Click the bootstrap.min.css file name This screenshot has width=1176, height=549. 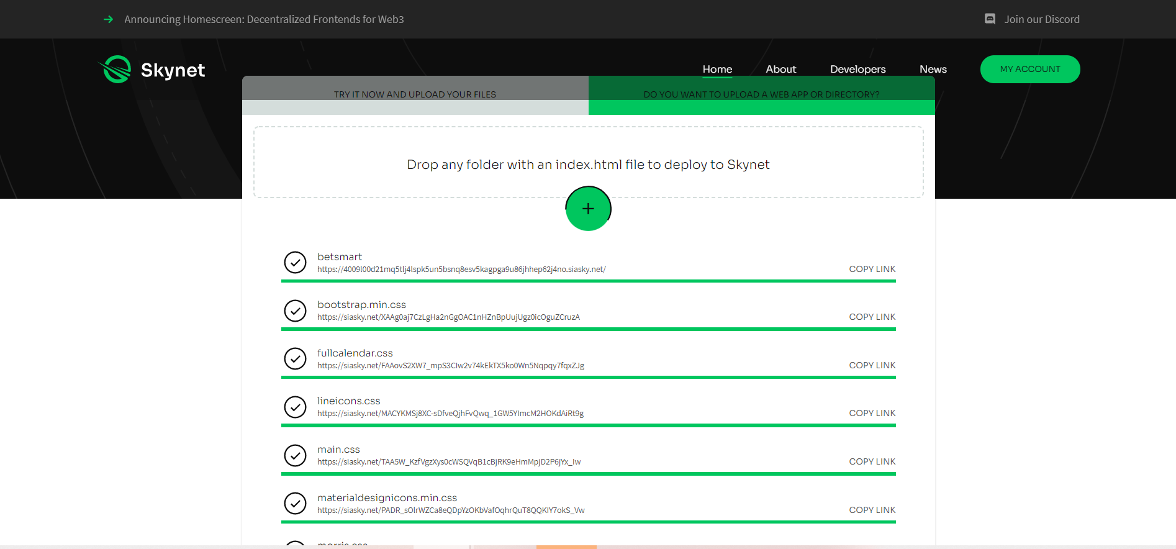click(x=361, y=304)
